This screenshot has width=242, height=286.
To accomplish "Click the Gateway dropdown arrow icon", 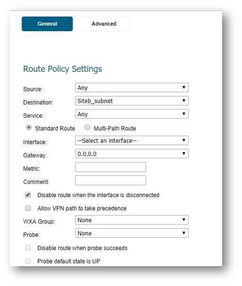I will tap(184, 154).
